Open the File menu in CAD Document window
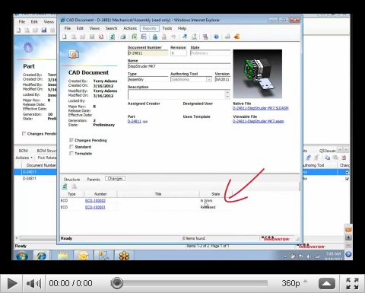The image size is (365, 293). (68, 28)
